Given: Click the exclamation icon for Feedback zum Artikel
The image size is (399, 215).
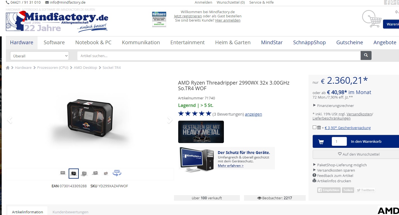Looking at the screenshot, I should point(314,176).
